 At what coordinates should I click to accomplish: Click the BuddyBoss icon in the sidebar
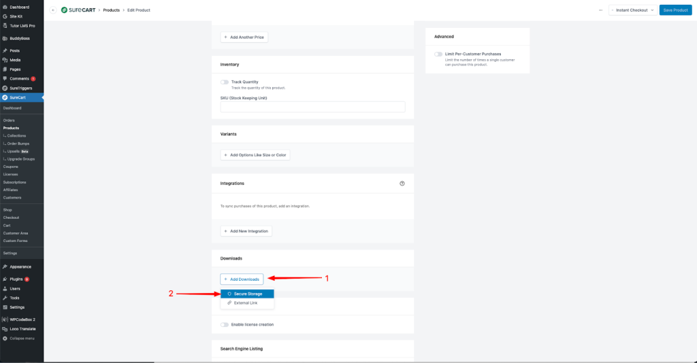click(x=5, y=38)
